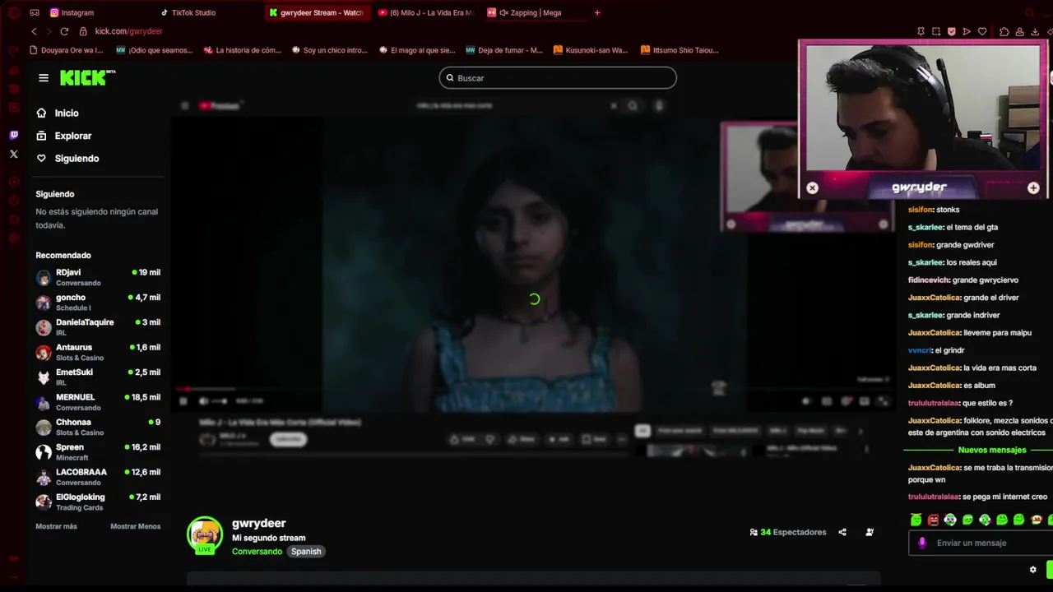Viewport: 1053px width, 592px height.
Task: Share the gwrydeer stream
Action: pos(842,532)
